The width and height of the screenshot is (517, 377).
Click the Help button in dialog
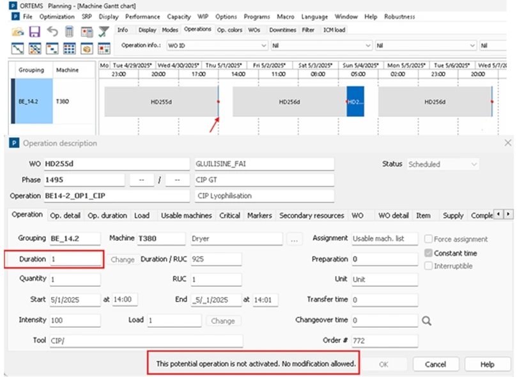[x=487, y=364]
